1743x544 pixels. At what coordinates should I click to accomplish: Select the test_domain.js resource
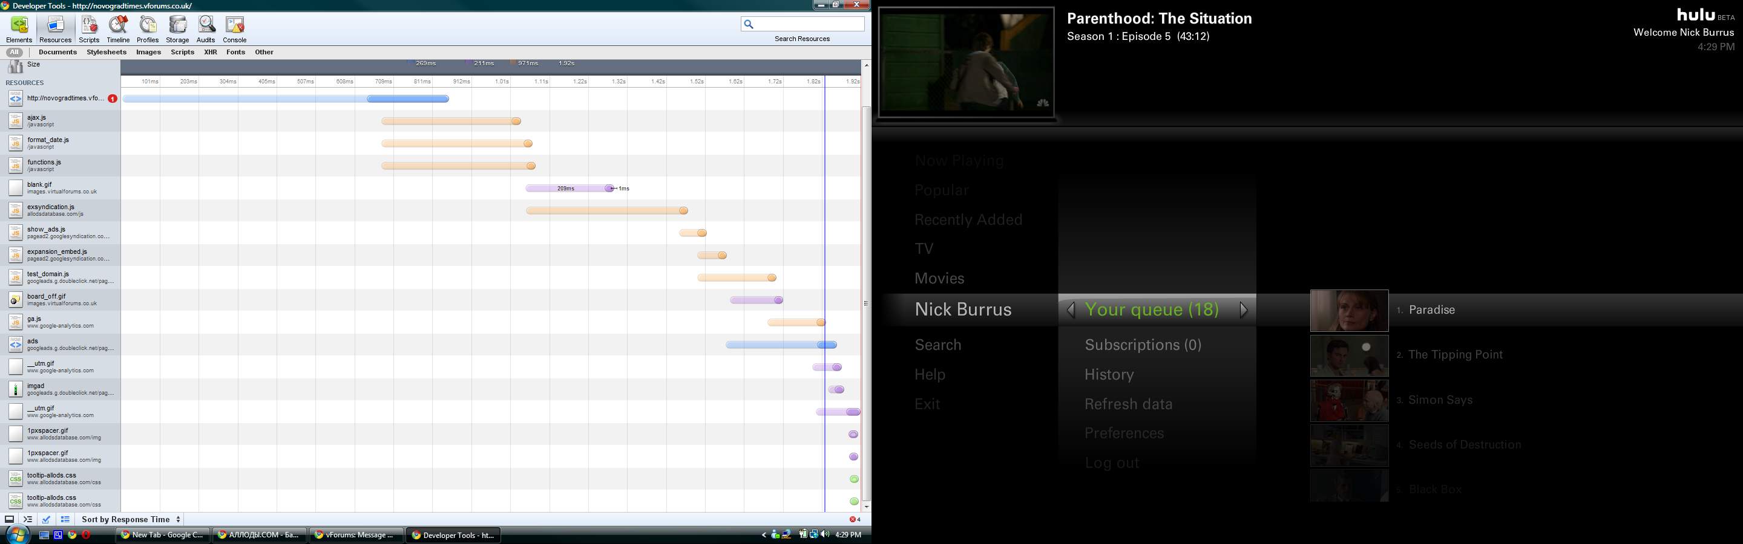pyautogui.click(x=61, y=277)
